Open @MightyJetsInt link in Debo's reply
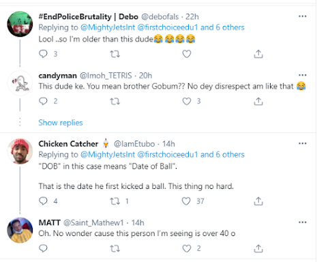The width and height of the screenshot is (317, 262). pos(108,27)
